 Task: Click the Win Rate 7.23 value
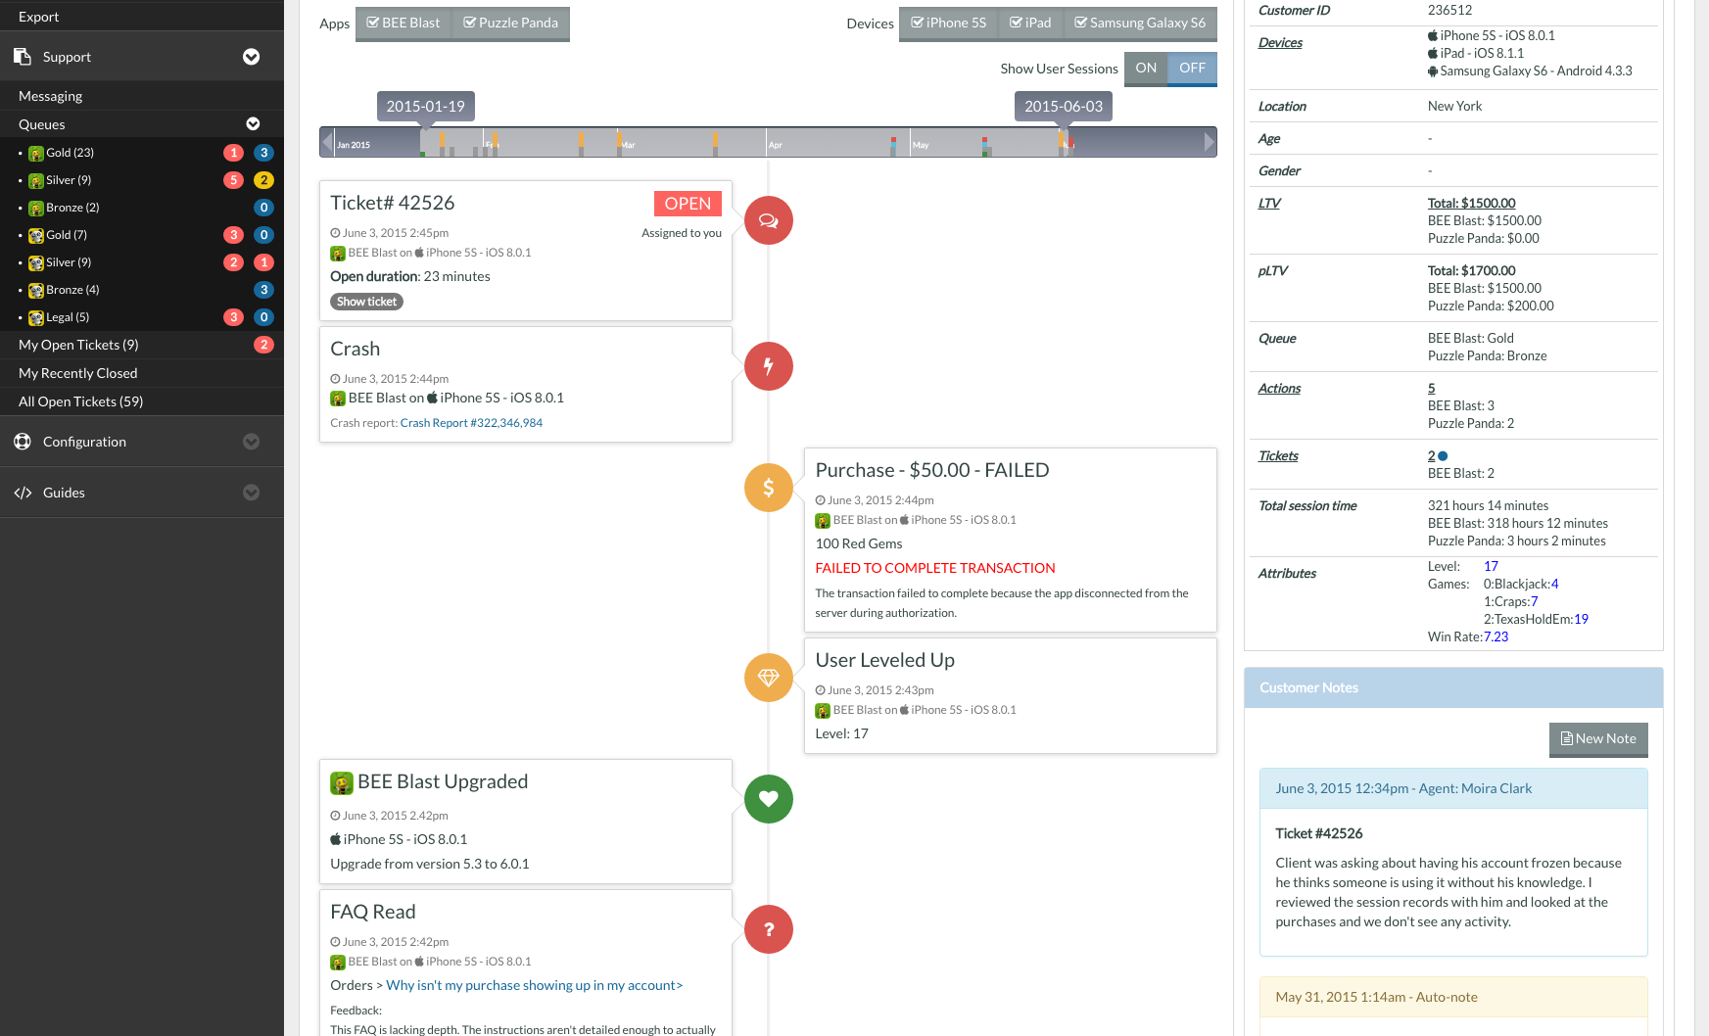coord(1495,636)
